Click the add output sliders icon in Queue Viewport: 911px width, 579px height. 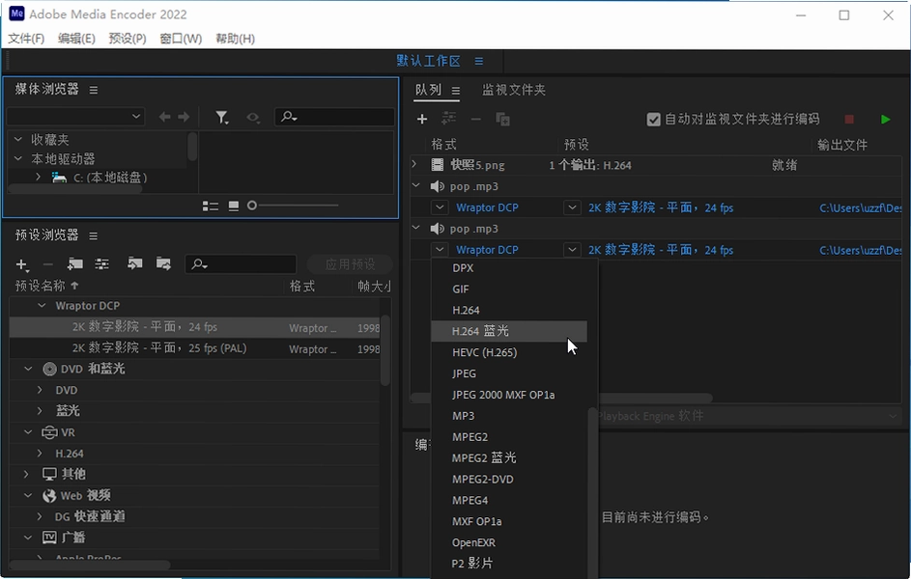coord(448,119)
